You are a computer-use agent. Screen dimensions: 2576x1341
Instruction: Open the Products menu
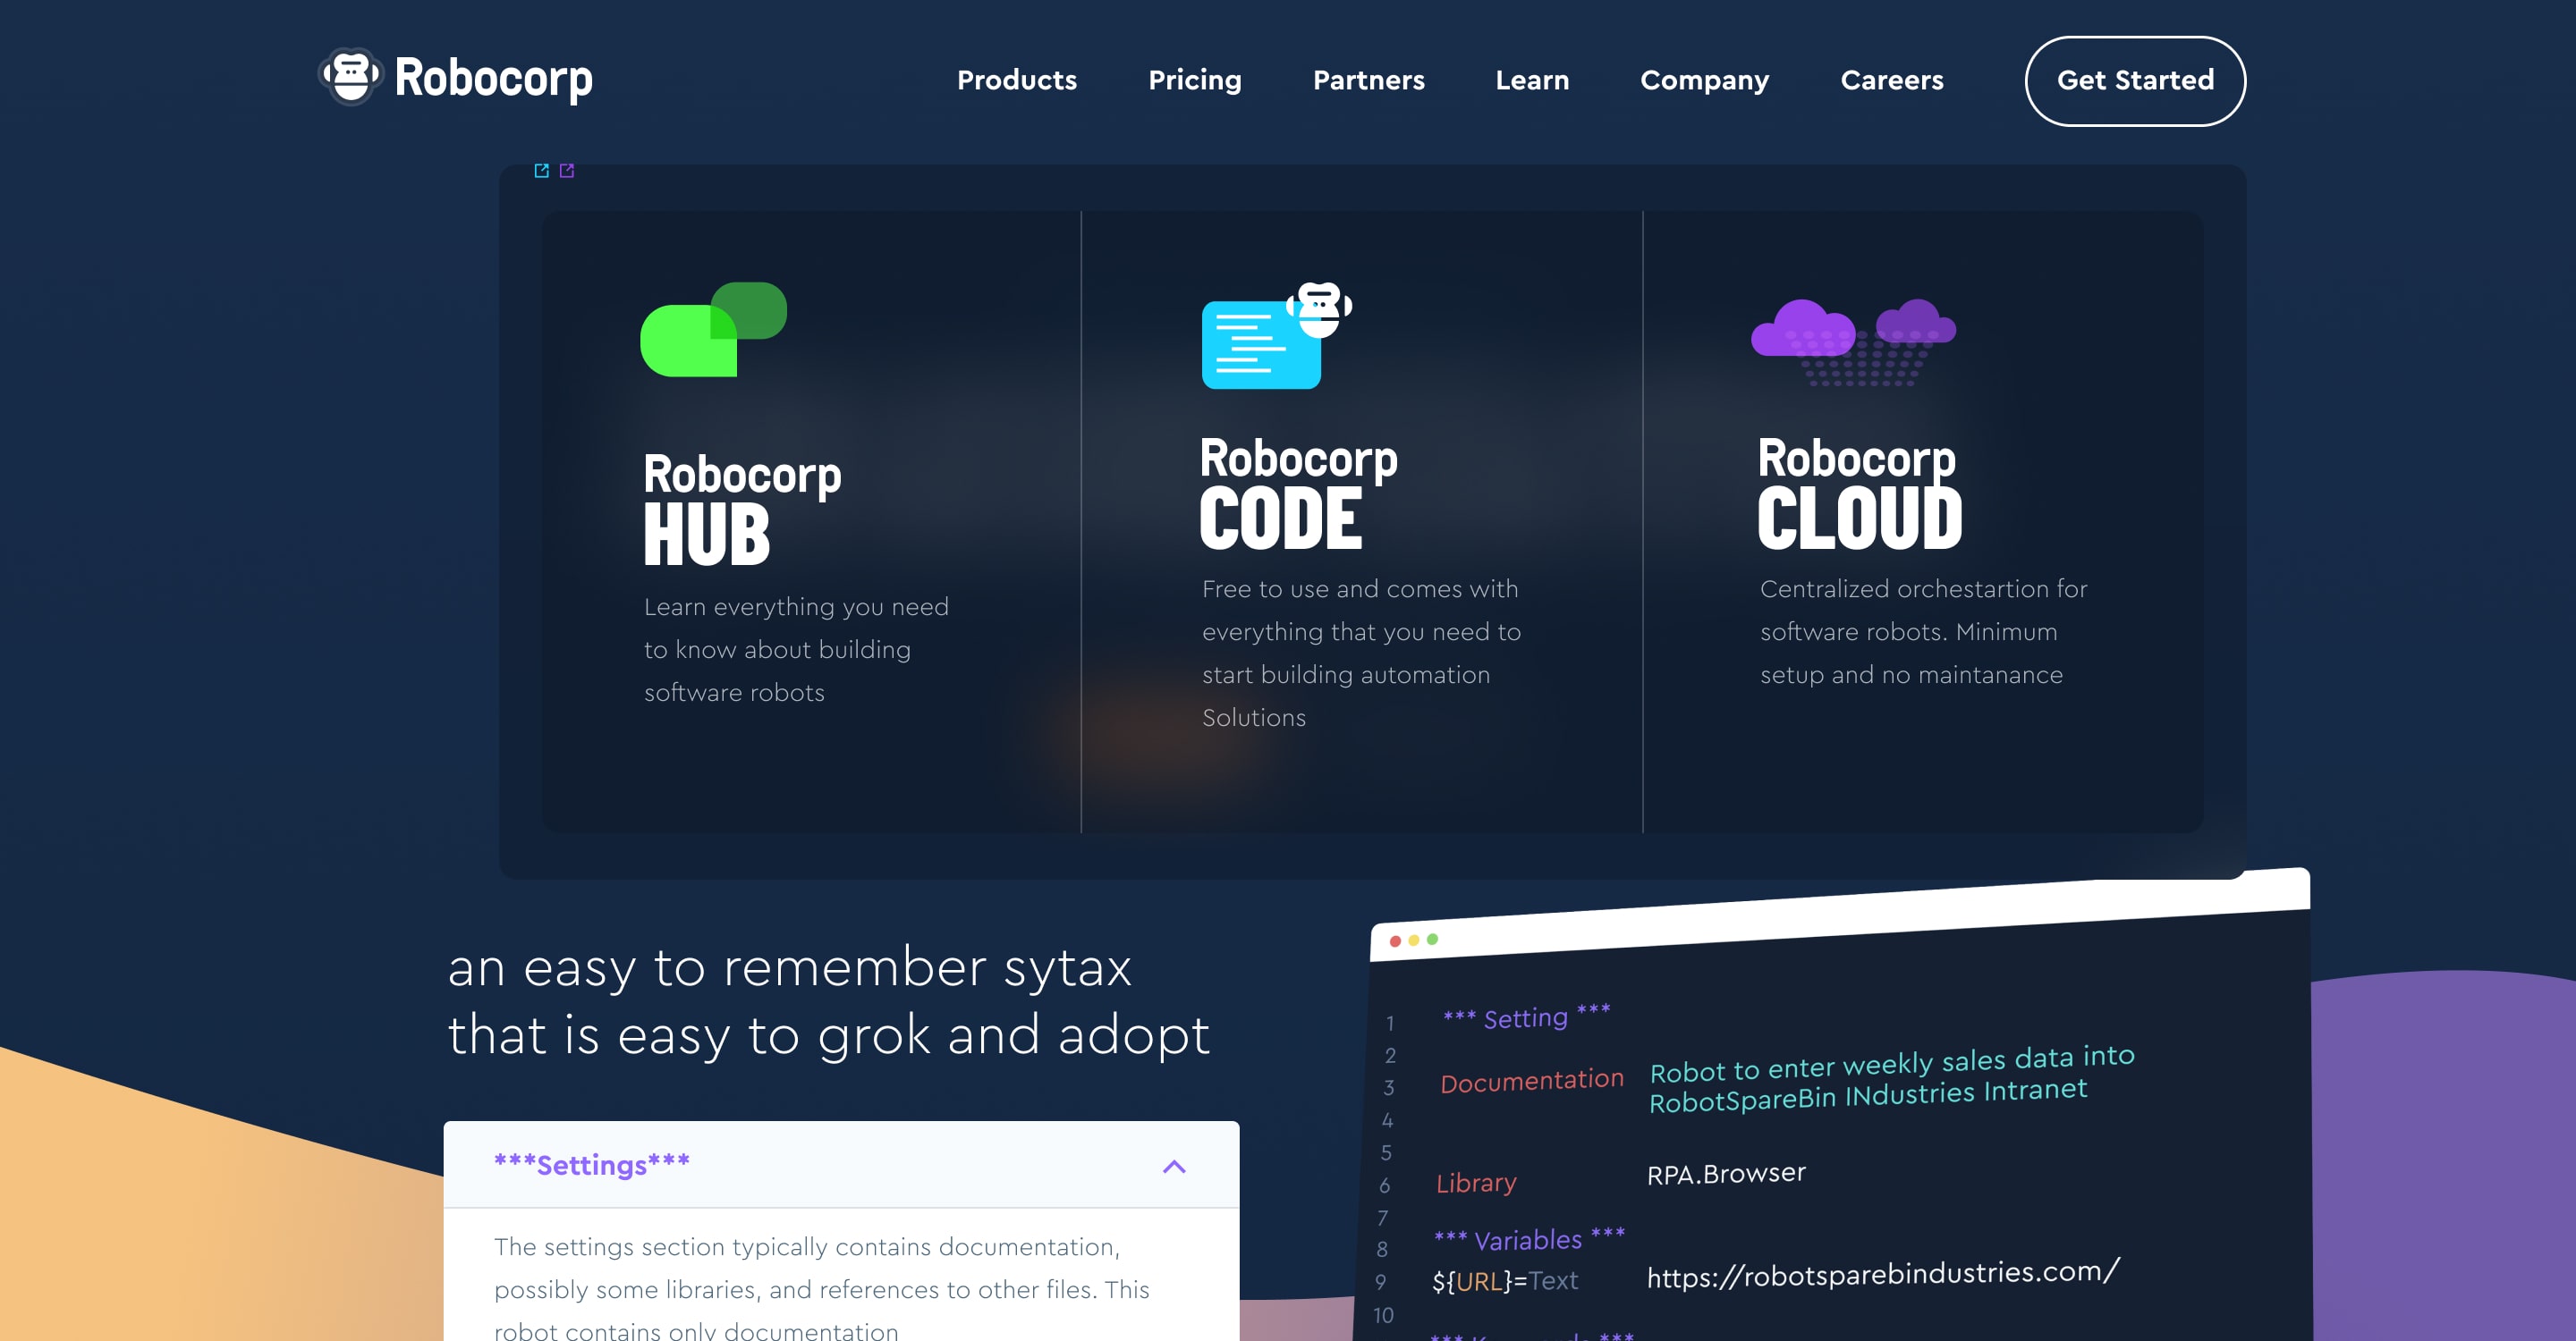pyautogui.click(x=1016, y=80)
